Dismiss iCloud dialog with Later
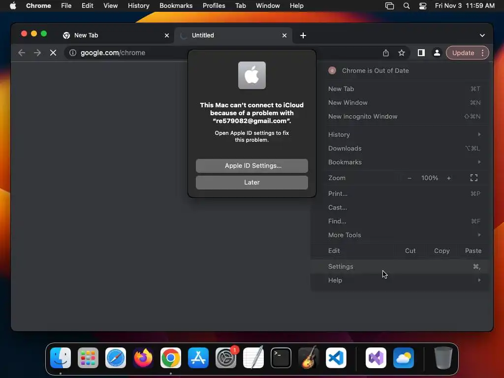Screen dimensions: 504x378 tap(252, 183)
